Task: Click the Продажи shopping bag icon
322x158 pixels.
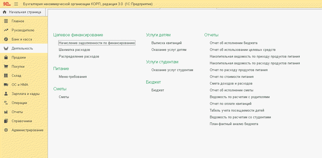Action: [x=6, y=57]
